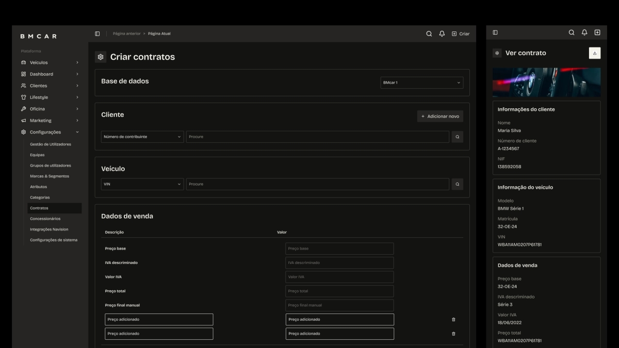Delete second Preço adicionado row
This screenshot has height=348, width=619.
coord(453,334)
